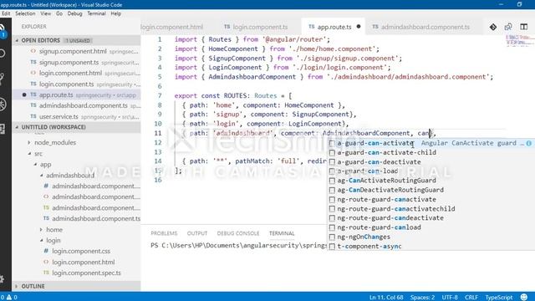This screenshot has height=301, width=535.
Task: Click Ln 11, Col 68 in status bar
Action: pos(386,298)
